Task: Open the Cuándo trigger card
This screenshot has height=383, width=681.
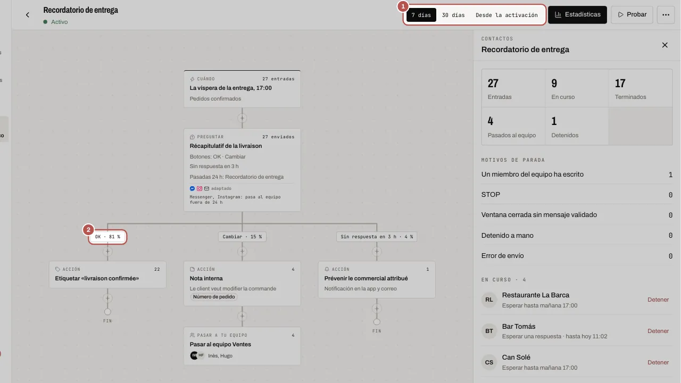Action: tap(242, 89)
